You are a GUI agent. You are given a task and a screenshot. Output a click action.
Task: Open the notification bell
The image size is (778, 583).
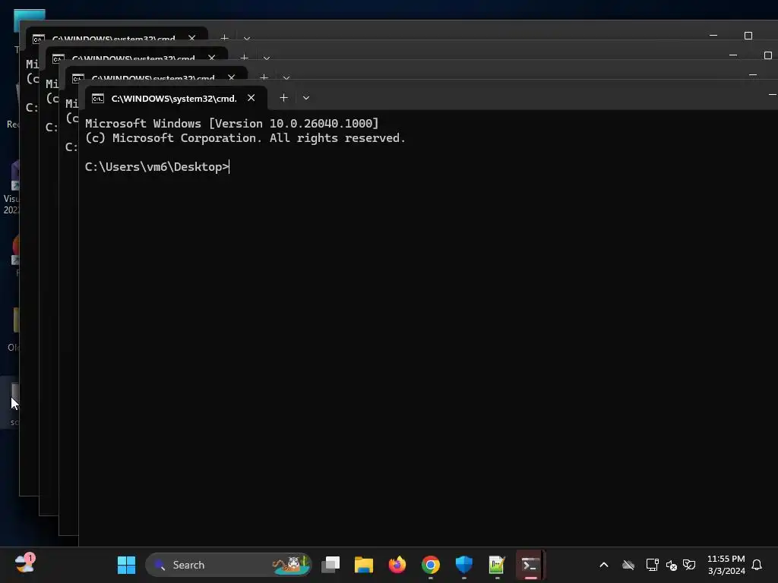[757, 565]
